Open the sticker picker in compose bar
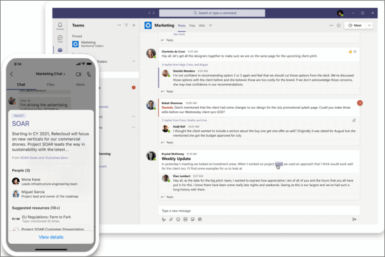This screenshot has width=385, height=257. [x=192, y=219]
